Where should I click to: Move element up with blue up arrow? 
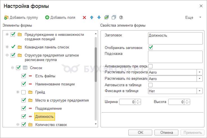point(92,18)
